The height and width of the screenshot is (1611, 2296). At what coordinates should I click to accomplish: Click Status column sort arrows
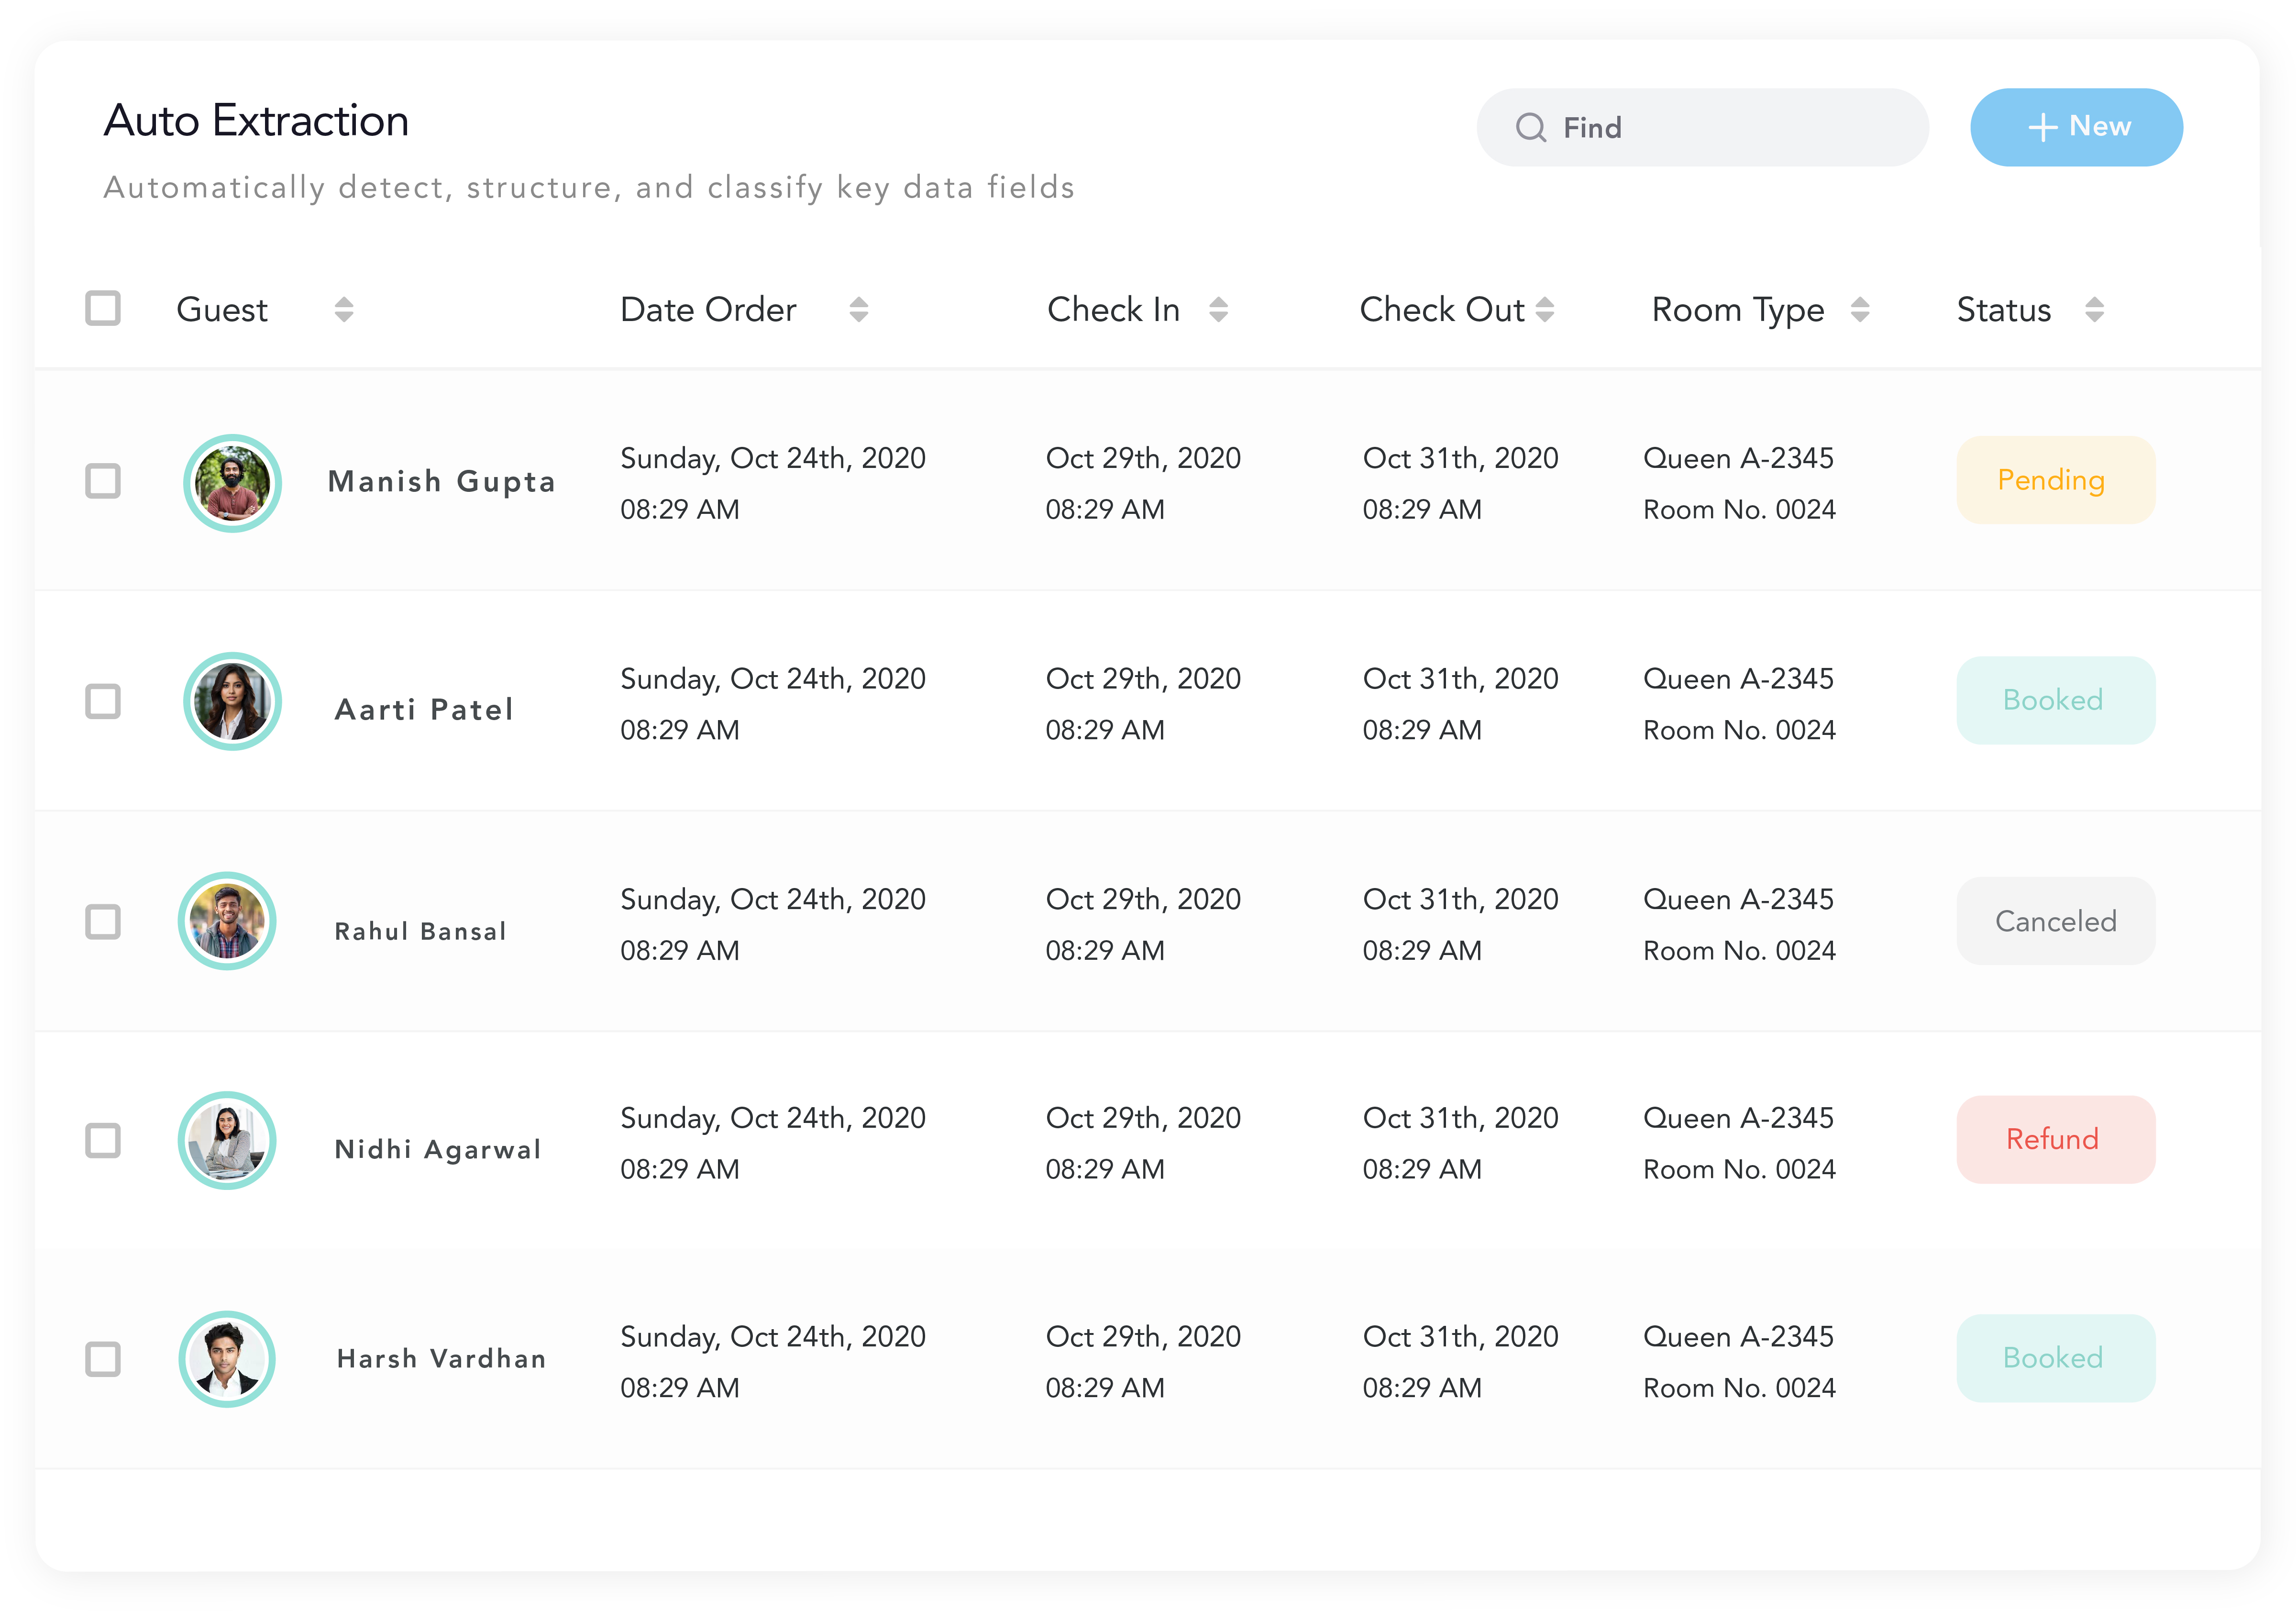(x=2095, y=309)
